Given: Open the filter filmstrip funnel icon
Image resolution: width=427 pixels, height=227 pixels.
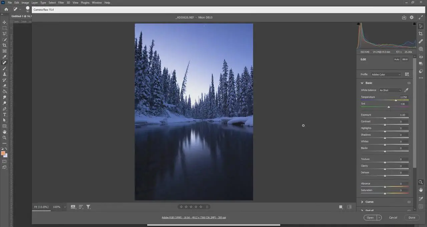Looking at the screenshot, I should tap(88, 207).
